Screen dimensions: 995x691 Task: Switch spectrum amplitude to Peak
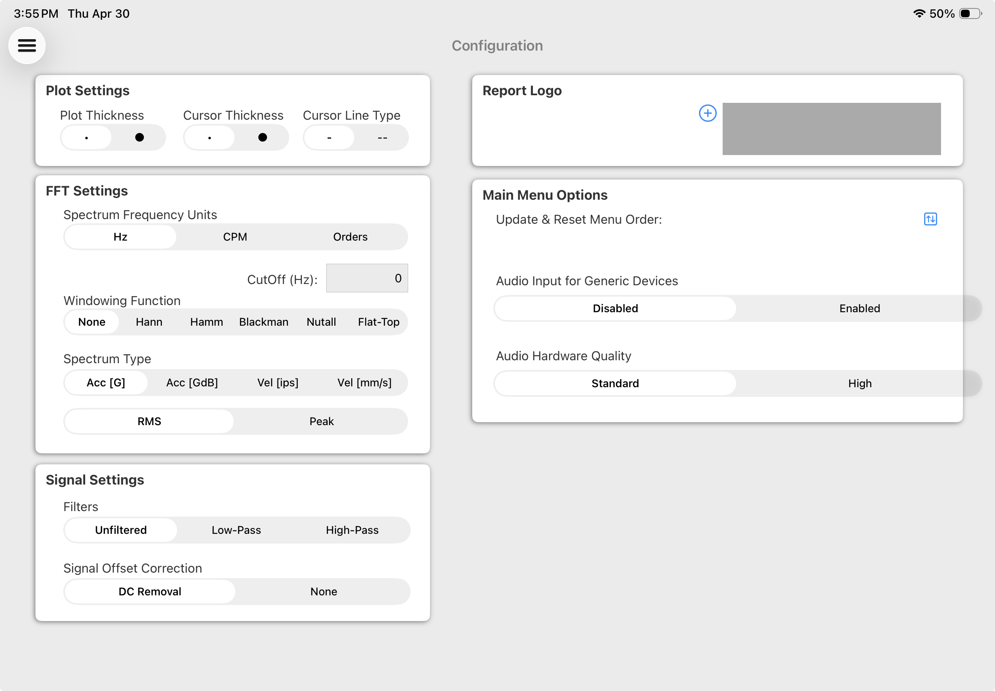321,421
